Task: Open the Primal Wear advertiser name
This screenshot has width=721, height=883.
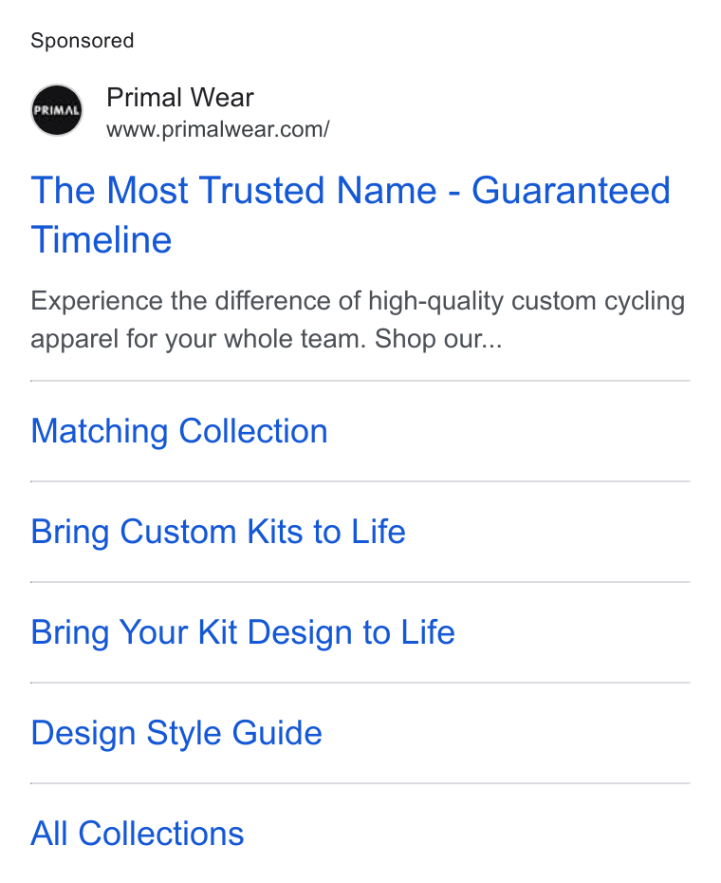Action: point(180,98)
